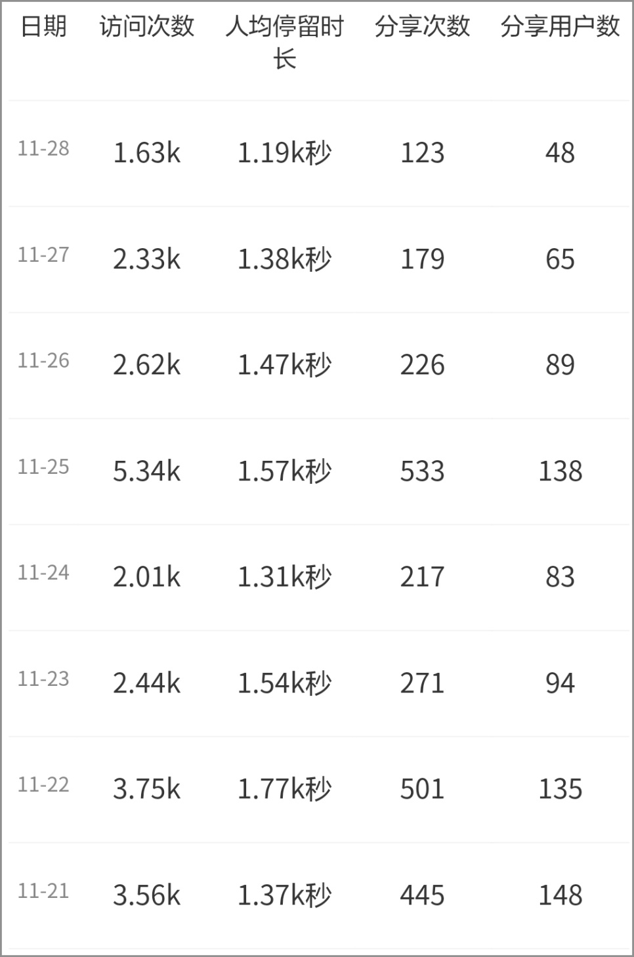Select the 11-27 date cell
The width and height of the screenshot is (634, 957).
(43, 255)
